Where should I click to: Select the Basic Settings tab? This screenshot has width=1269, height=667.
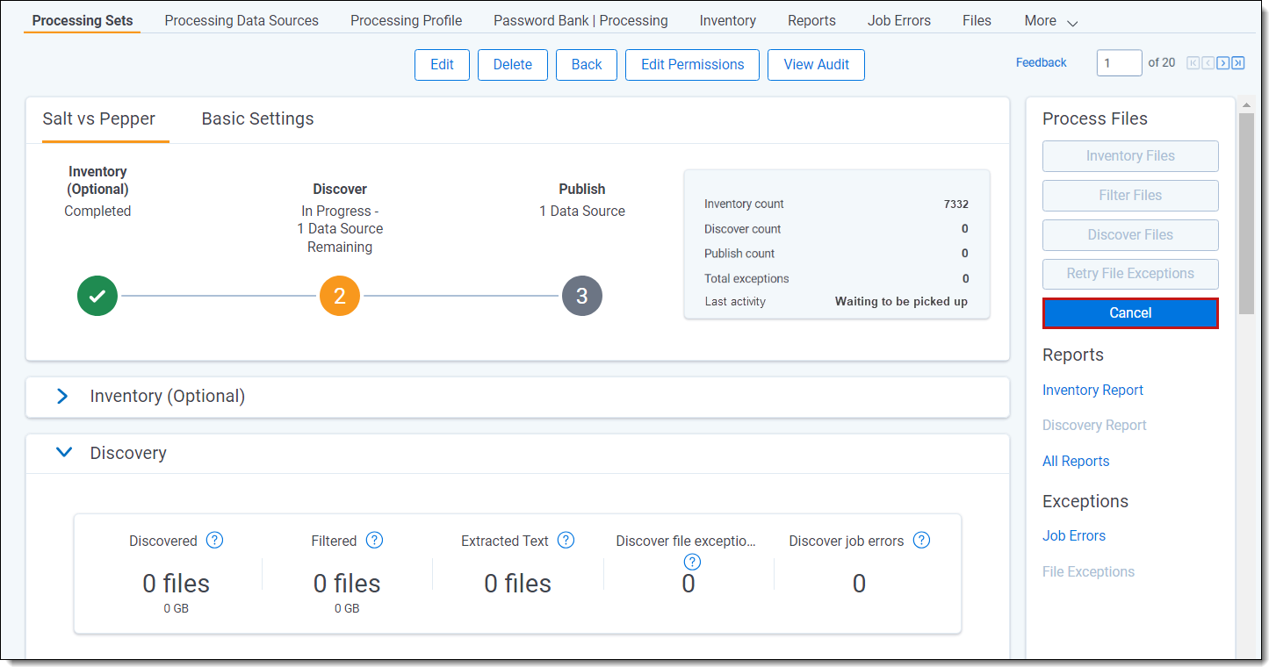click(257, 119)
